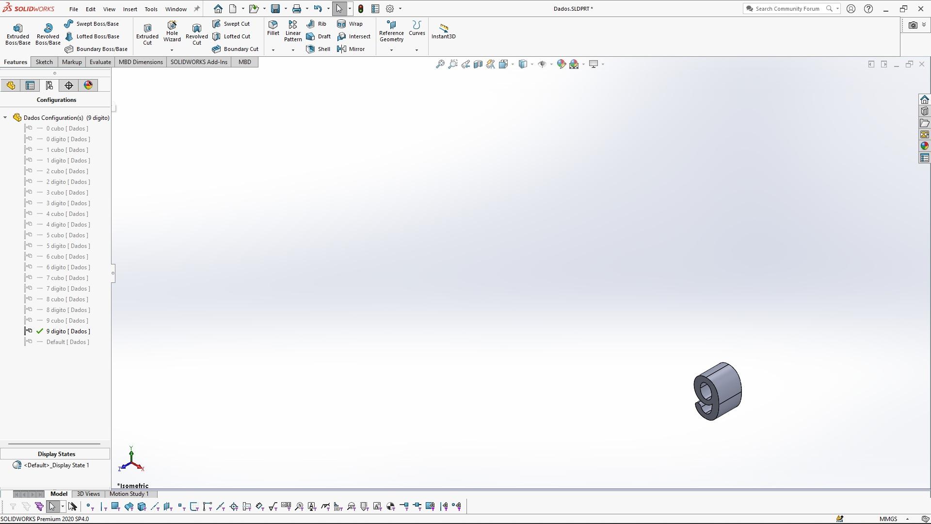
Task: Open the PropertyManager tab icon
Action: click(x=30, y=85)
